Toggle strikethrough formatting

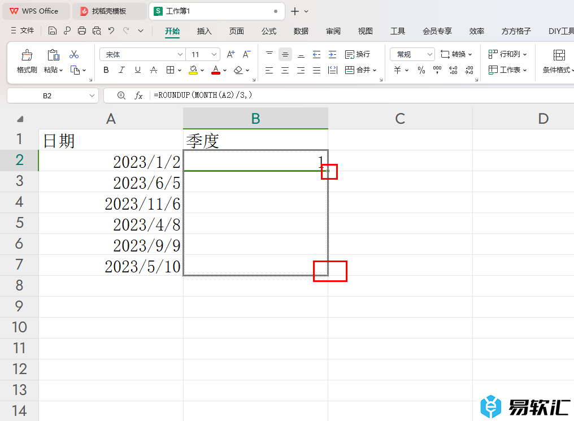click(154, 70)
